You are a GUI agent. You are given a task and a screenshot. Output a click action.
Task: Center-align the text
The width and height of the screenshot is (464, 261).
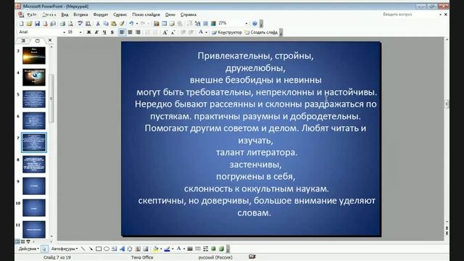[x=130, y=32]
